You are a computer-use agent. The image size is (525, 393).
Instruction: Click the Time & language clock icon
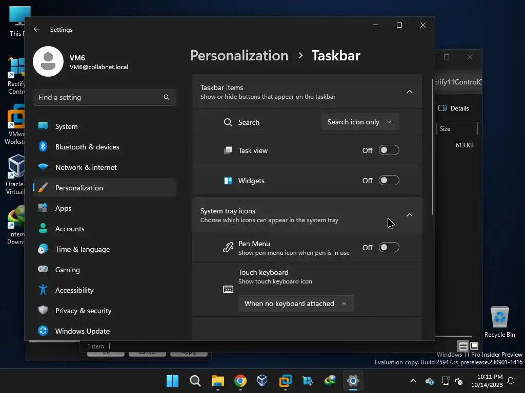pyautogui.click(x=43, y=249)
